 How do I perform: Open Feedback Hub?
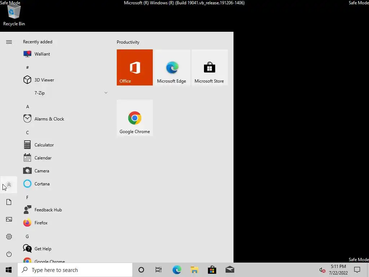(x=66, y=210)
